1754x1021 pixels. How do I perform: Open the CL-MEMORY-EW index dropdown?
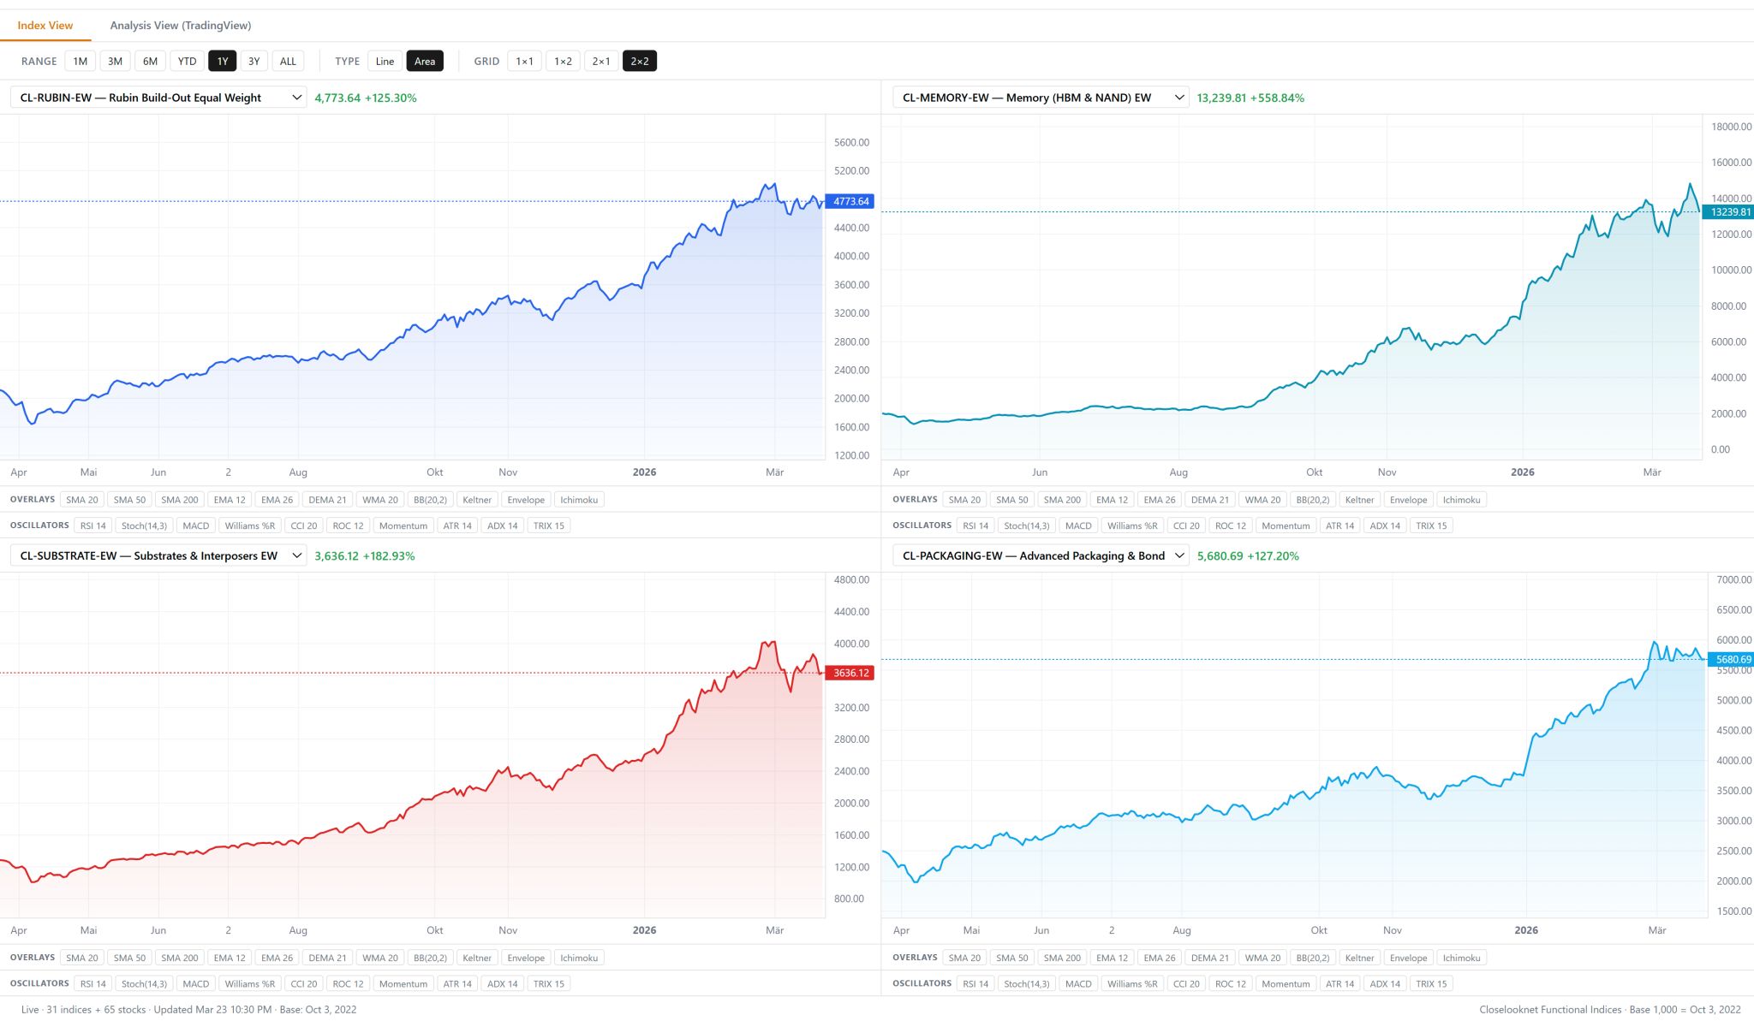coord(1040,98)
